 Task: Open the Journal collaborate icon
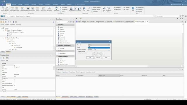tap(71, 9)
